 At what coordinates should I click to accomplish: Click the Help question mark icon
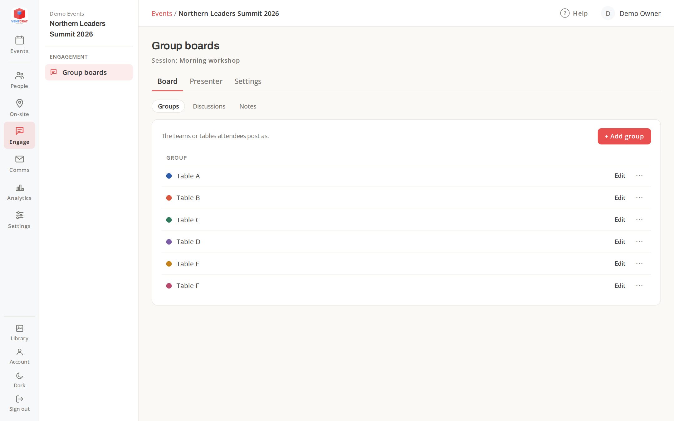pos(565,13)
